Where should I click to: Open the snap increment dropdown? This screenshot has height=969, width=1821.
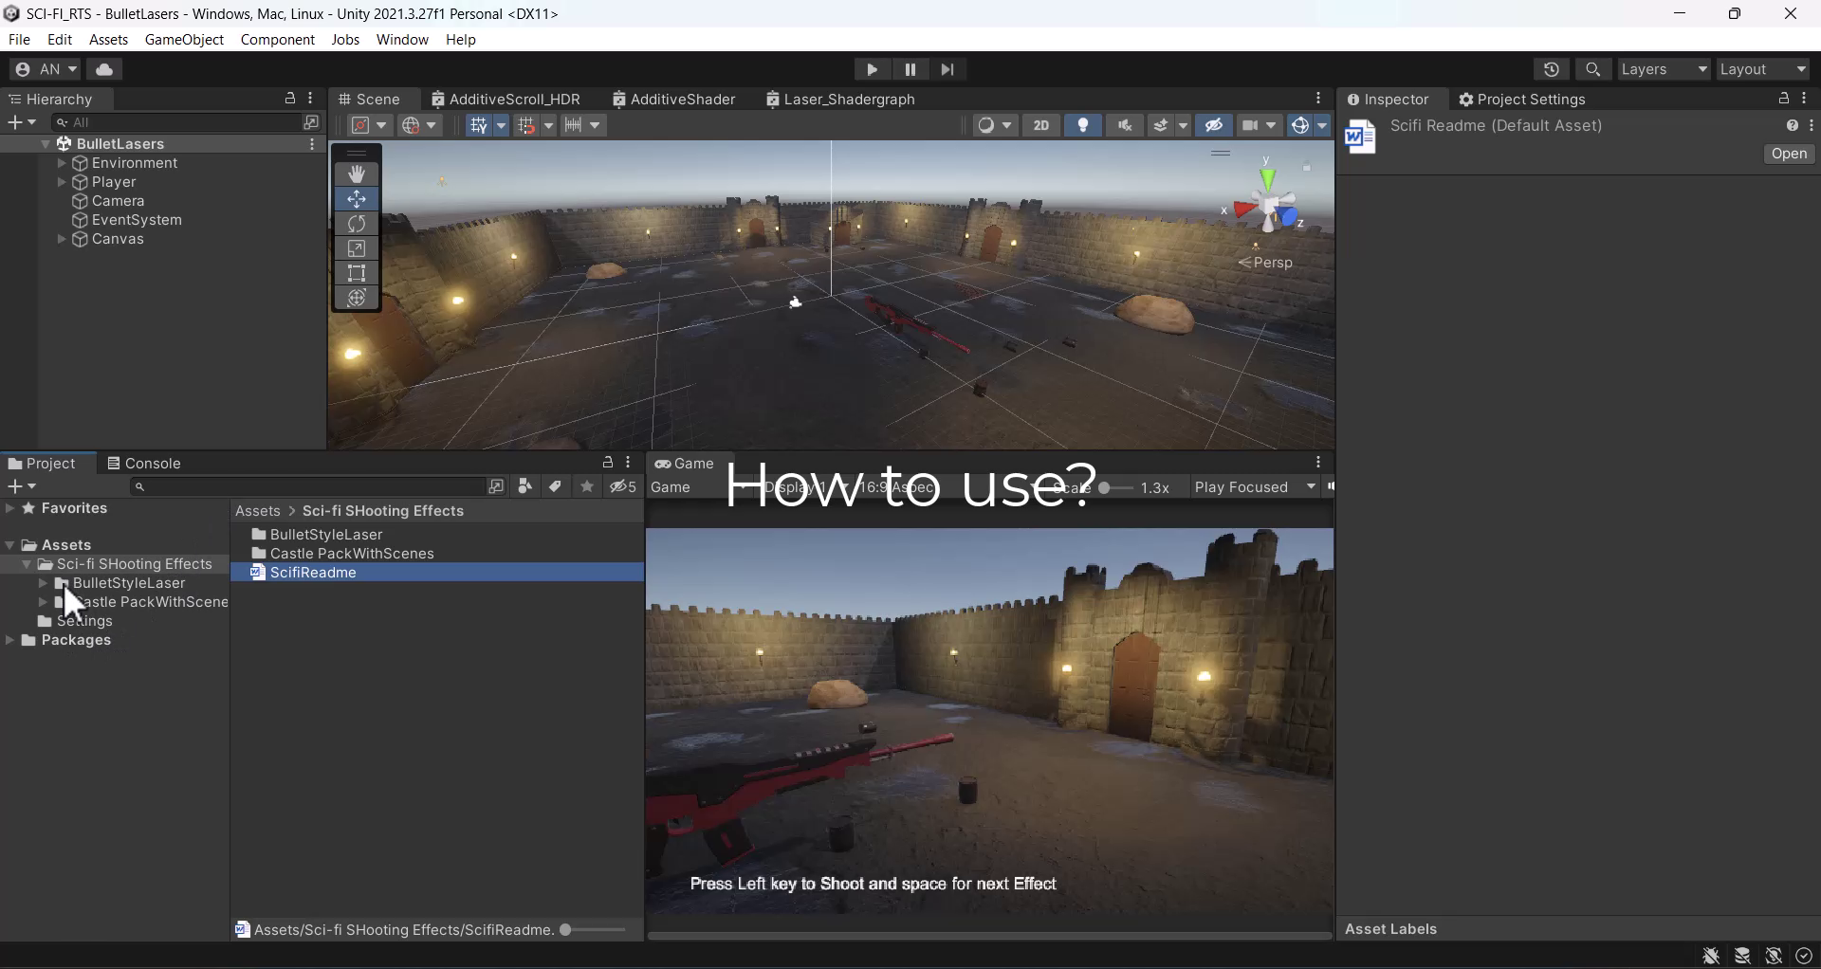(x=582, y=125)
